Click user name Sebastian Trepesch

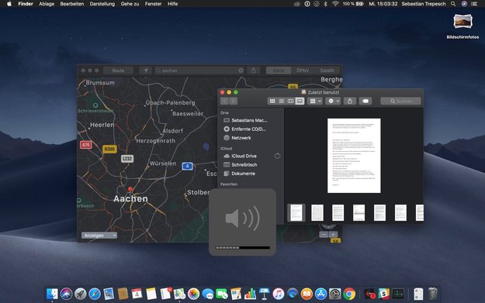tap(424, 4)
